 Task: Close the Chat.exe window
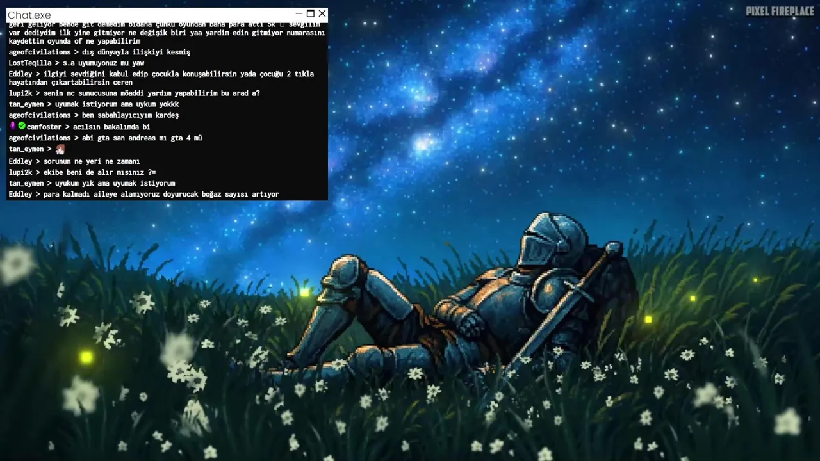322,13
